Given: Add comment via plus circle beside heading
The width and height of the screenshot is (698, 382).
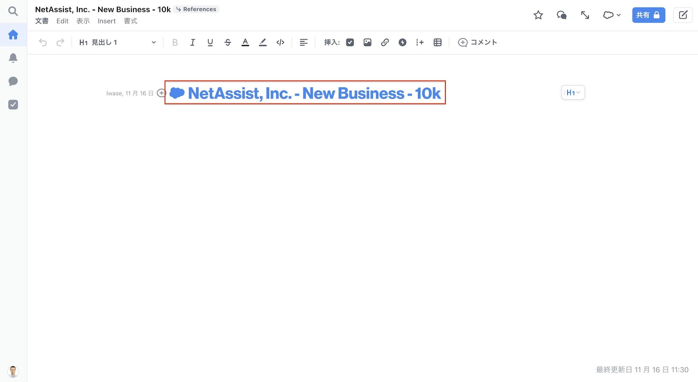Looking at the screenshot, I should [161, 93].
